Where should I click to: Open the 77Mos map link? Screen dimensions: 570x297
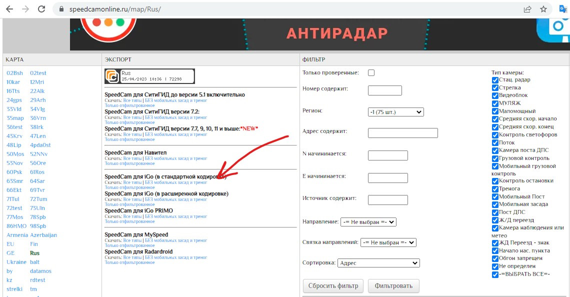[14, 217]
